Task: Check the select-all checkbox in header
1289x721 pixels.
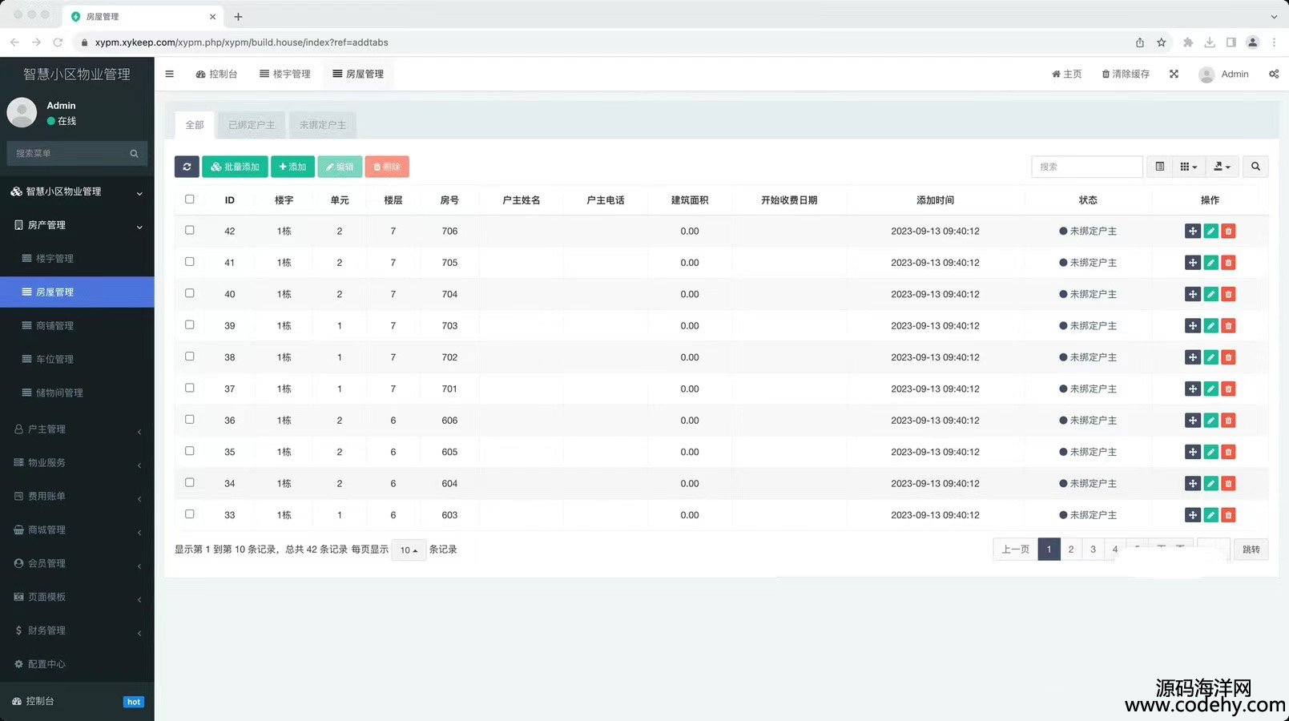Action: click(190, 199)
